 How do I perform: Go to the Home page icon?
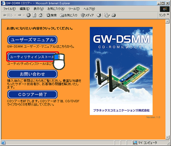coord(41,15)
